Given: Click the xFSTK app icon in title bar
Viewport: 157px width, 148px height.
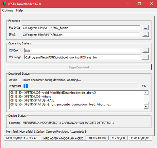Looking at the screenshot, I should coord(5,4).
